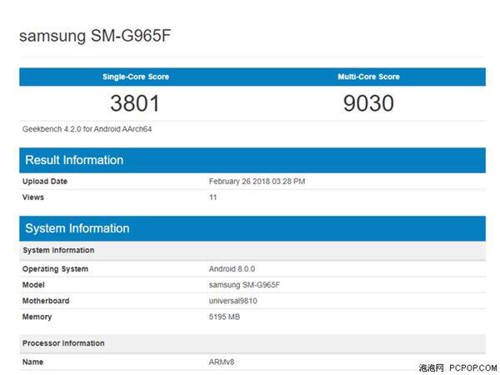The height and width of the screenshot is (375, 500).
Task: Click the blue System Information section header
Action: (x=252, y=228)
